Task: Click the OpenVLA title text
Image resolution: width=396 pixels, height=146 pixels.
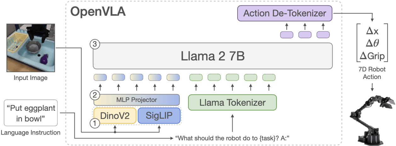Action: (x=98, y=12)
